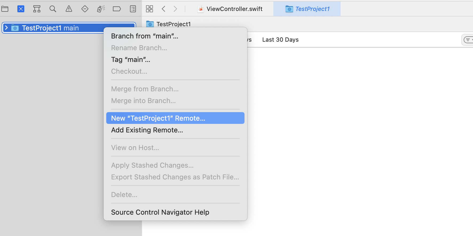Click the related items grid icon
Viewport: 473px width, 236px height.
(149, 9)
